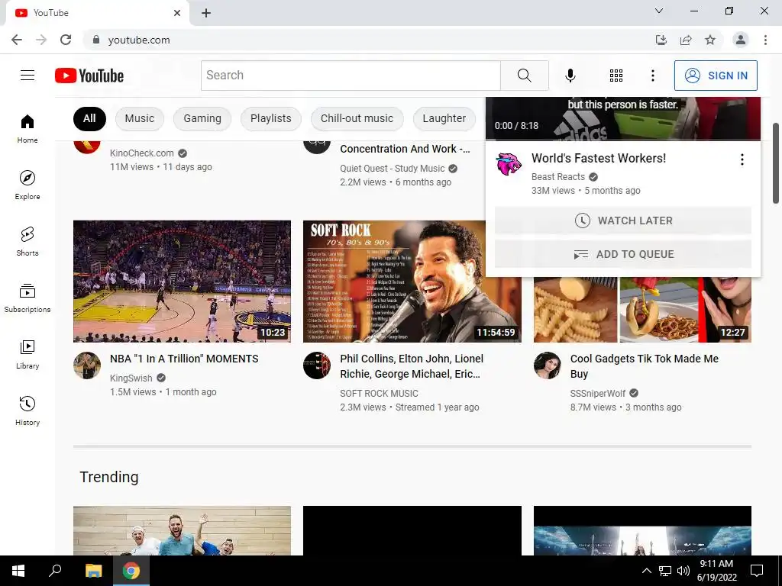Open Explore in sidebar

[x=27, y=185]
